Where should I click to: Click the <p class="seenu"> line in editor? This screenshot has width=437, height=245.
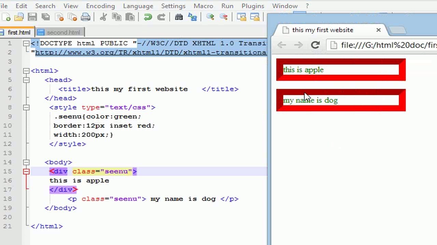click(x=153, y=199)
